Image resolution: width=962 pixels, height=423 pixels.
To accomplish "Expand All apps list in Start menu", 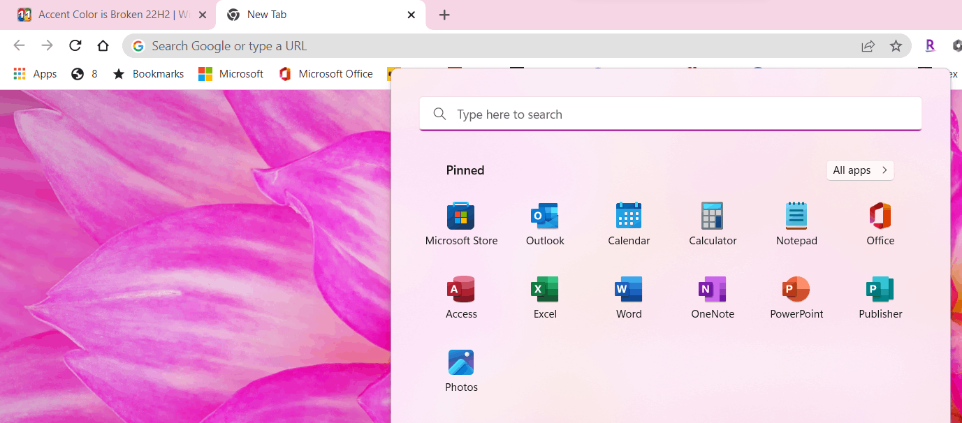I will (860, 170).
